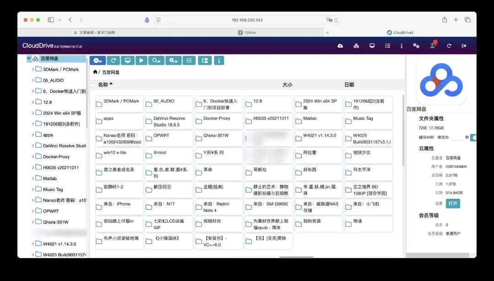This screenshot has height=281, width=494.
Task: Switch to list view in file toolbar
Action: tap(189, 60)
